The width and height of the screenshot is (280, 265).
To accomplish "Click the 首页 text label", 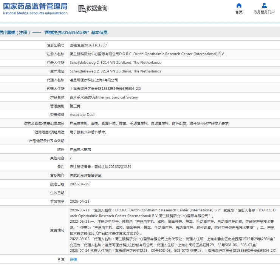I will (239, 12).
